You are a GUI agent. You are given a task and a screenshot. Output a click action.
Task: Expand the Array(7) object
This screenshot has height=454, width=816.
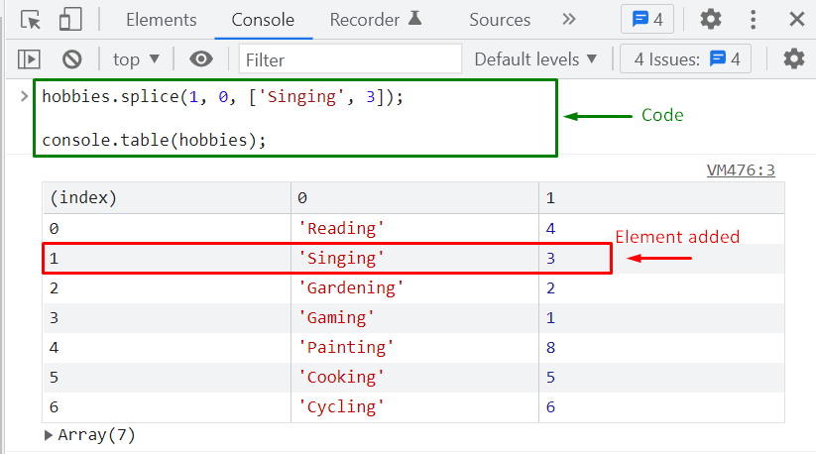click(49, 435)
